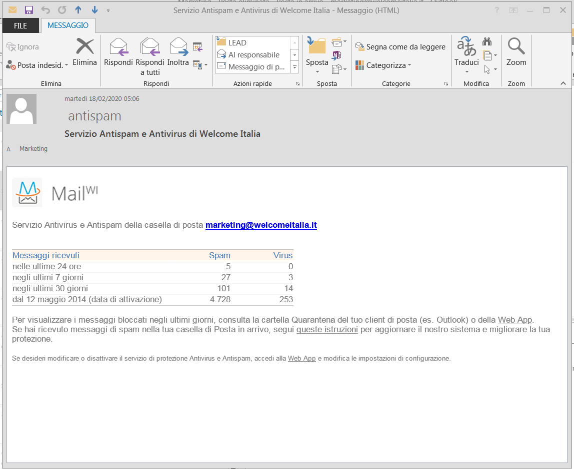
Task: Collapse the ribbon with the chevron
Action: [x=563, y=83]
